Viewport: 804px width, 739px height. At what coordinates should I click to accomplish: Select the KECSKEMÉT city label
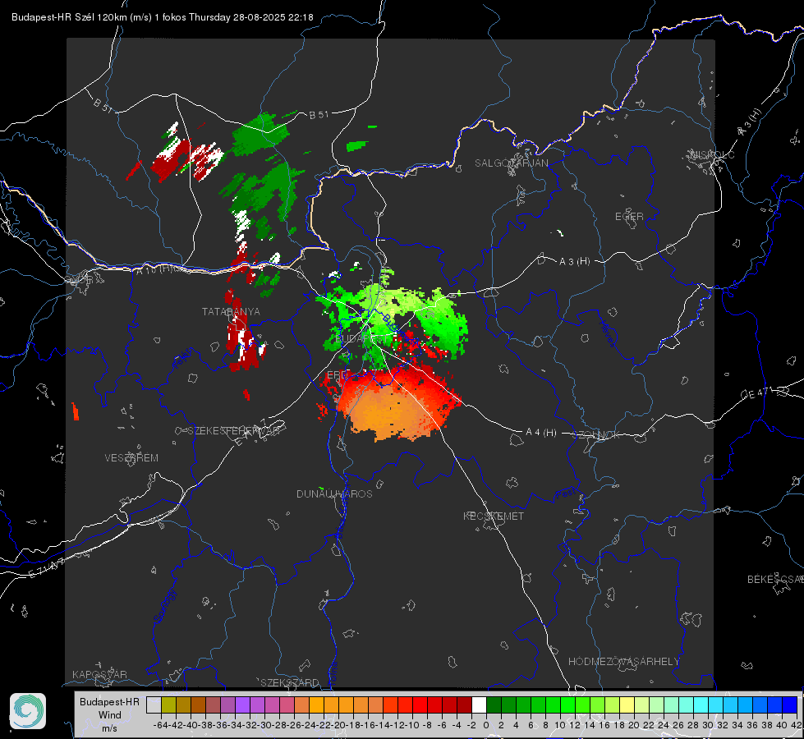(494, 516)
